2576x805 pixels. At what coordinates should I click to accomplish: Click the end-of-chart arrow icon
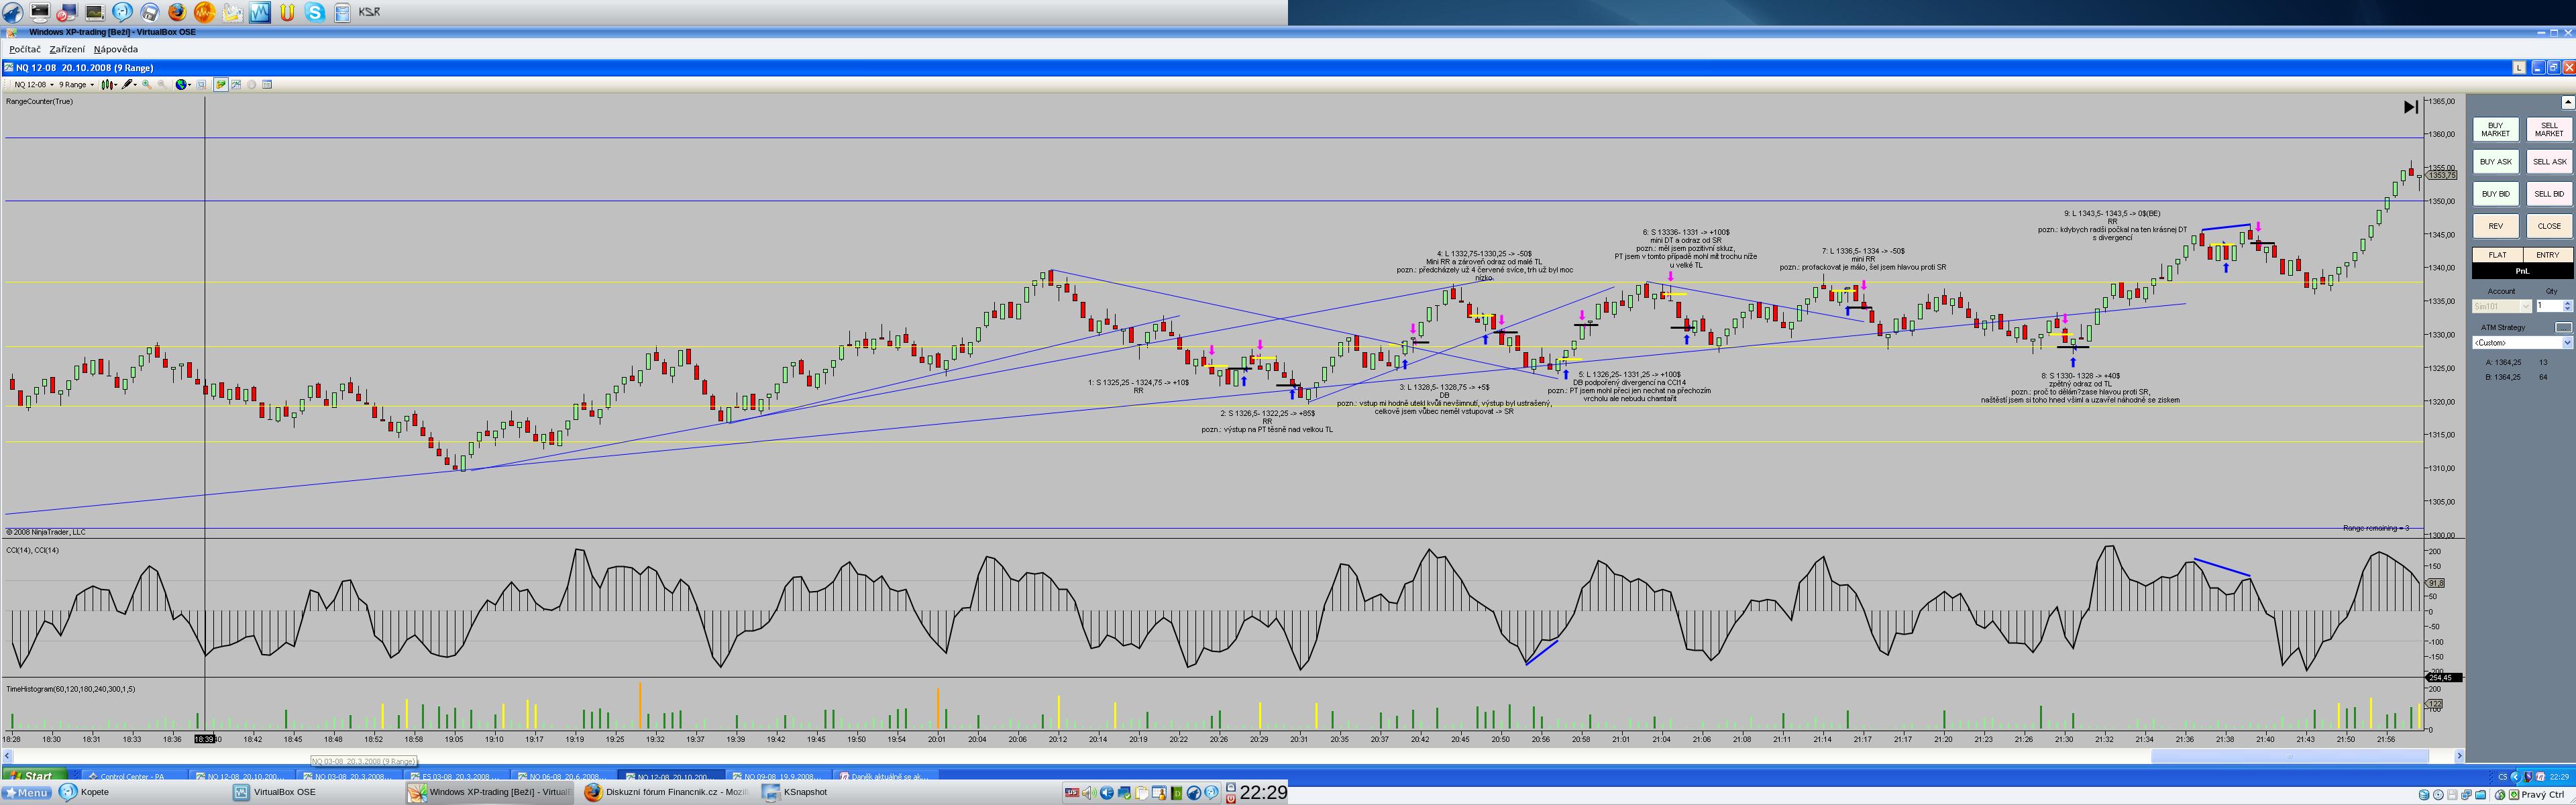[x=2410, y=107]
